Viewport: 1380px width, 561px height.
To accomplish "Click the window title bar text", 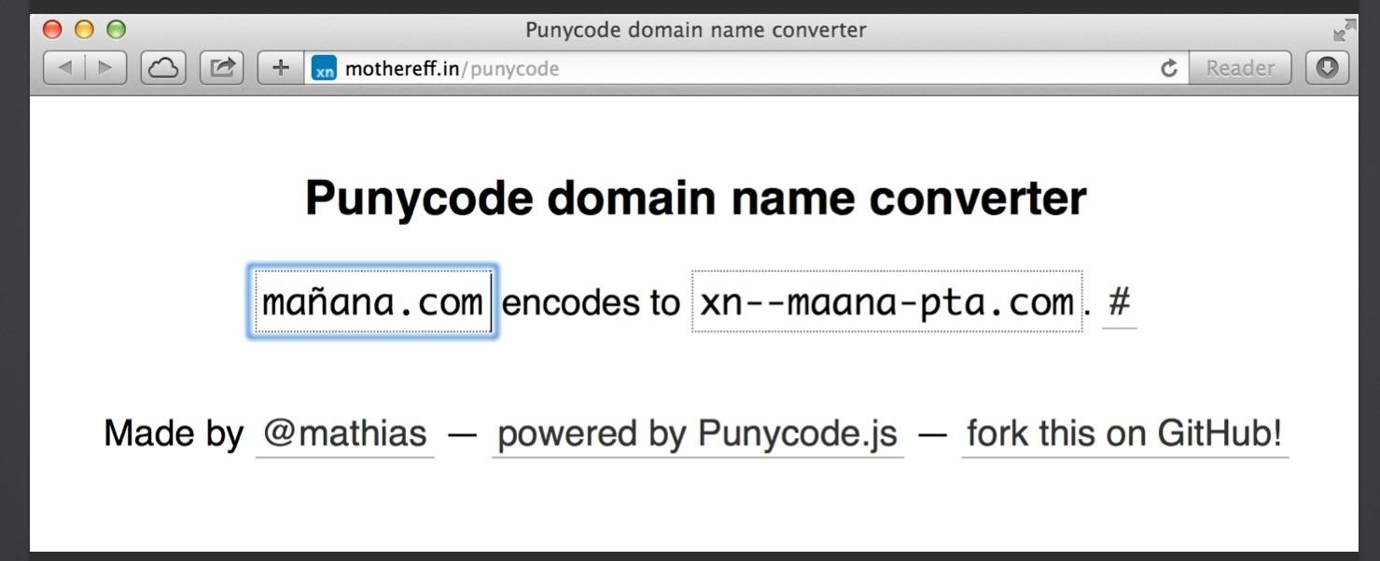I will (696, 30).
